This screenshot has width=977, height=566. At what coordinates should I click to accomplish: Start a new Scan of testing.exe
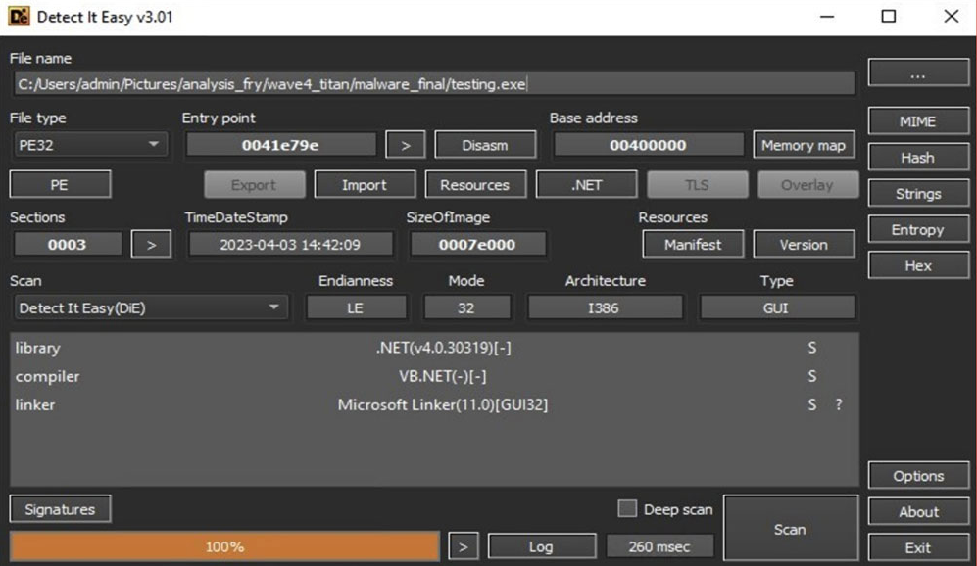point(791,528)
